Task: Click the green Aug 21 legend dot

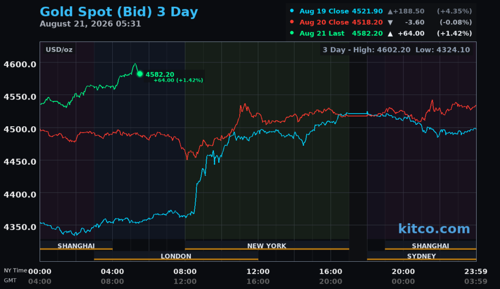Action: [292, 33]
